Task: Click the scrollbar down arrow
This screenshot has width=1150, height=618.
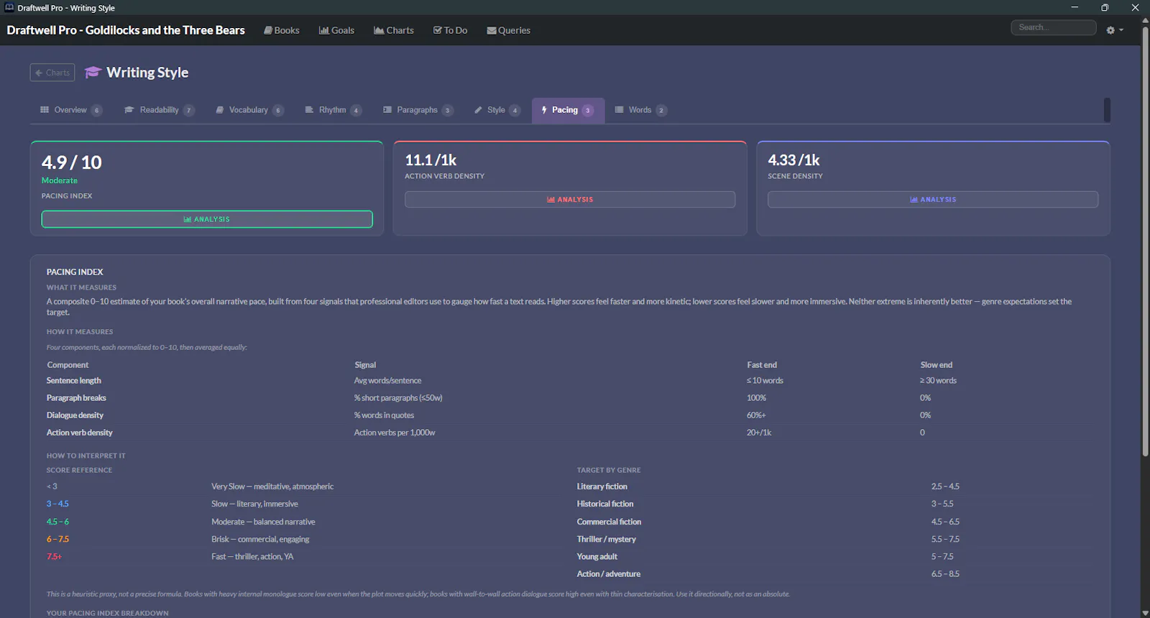Action: [x=1146, y=613]
